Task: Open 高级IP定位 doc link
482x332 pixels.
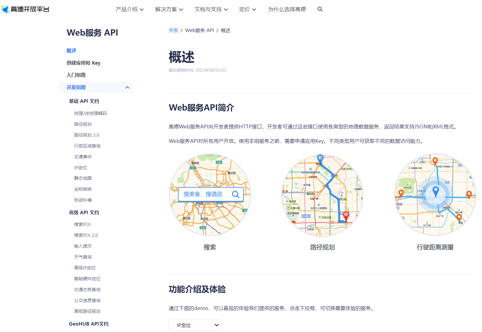Action: click(85, 268)
